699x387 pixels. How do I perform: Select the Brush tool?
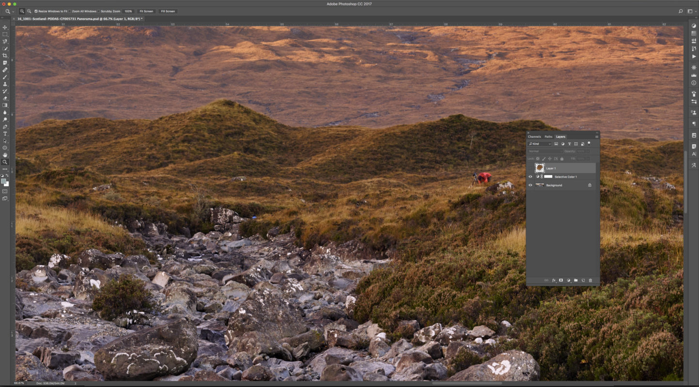[5, 76]
